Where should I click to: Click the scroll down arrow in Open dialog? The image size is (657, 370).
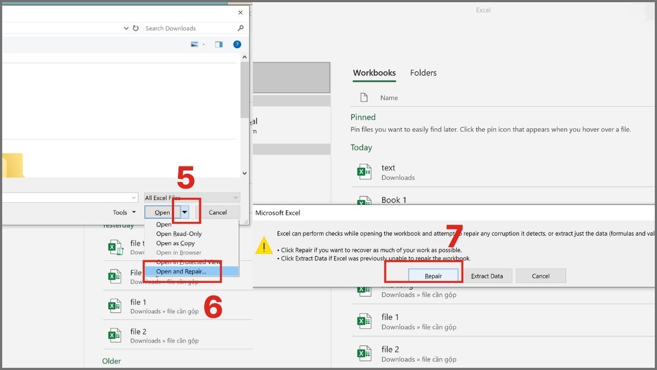(245, 173)
